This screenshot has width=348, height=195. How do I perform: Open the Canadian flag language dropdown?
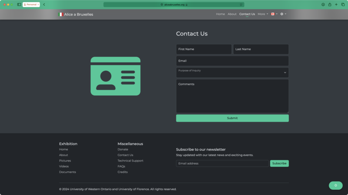click(x=274, y=14)
